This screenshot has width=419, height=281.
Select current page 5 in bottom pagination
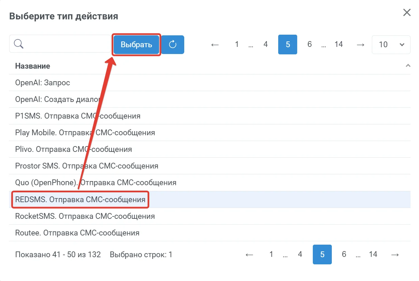point(322,254)
